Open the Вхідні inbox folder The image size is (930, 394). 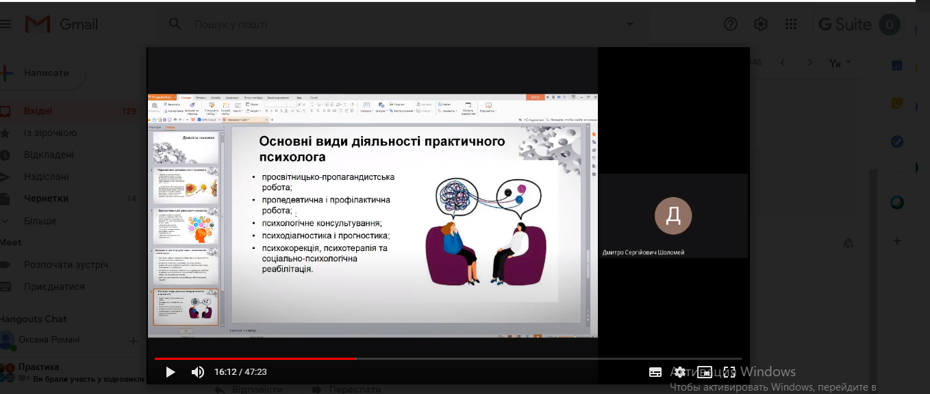click(38, 111)
